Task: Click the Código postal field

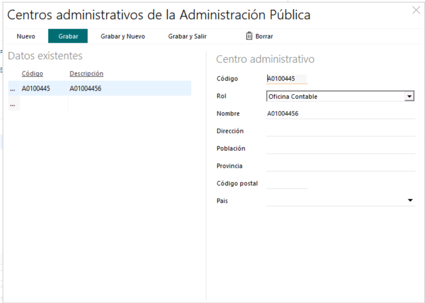Action: tap(286, 183)
